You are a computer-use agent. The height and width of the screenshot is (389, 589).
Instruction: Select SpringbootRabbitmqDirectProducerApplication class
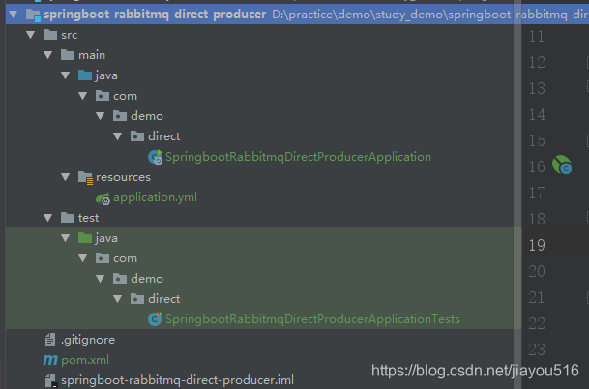(x=298, y=157)
